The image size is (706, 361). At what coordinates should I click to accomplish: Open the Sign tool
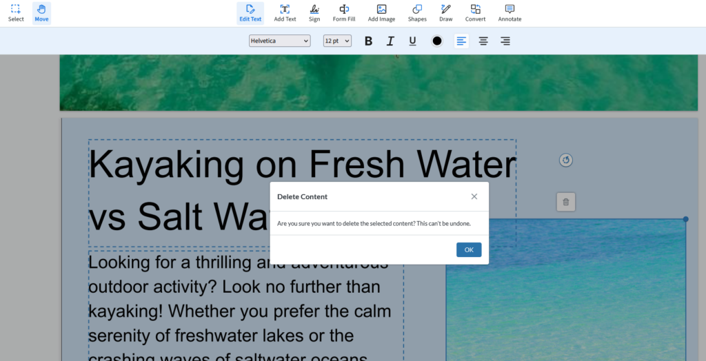pos(314,12)
